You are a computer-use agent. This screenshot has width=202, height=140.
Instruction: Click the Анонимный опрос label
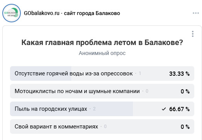(x=102, y=53)
